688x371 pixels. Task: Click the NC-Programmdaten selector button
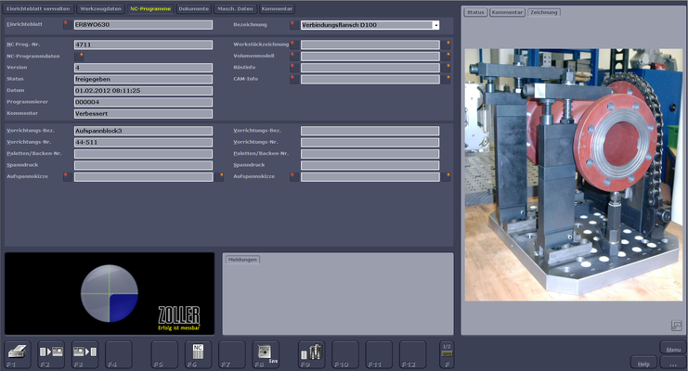(x=79, y=57)
